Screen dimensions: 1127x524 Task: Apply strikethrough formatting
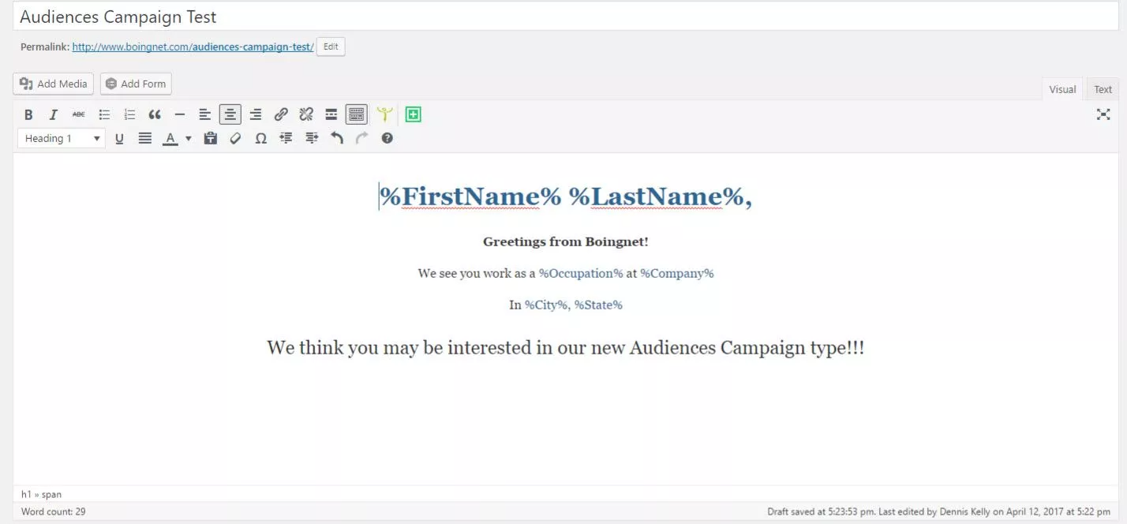tap(79, 115)
